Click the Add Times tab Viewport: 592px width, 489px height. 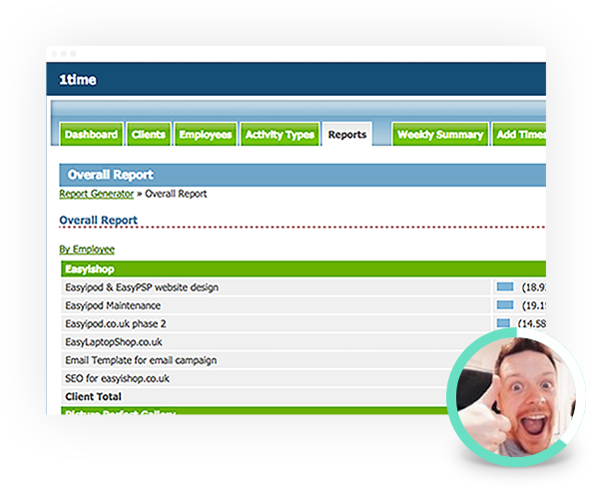(x=519, y=135)
